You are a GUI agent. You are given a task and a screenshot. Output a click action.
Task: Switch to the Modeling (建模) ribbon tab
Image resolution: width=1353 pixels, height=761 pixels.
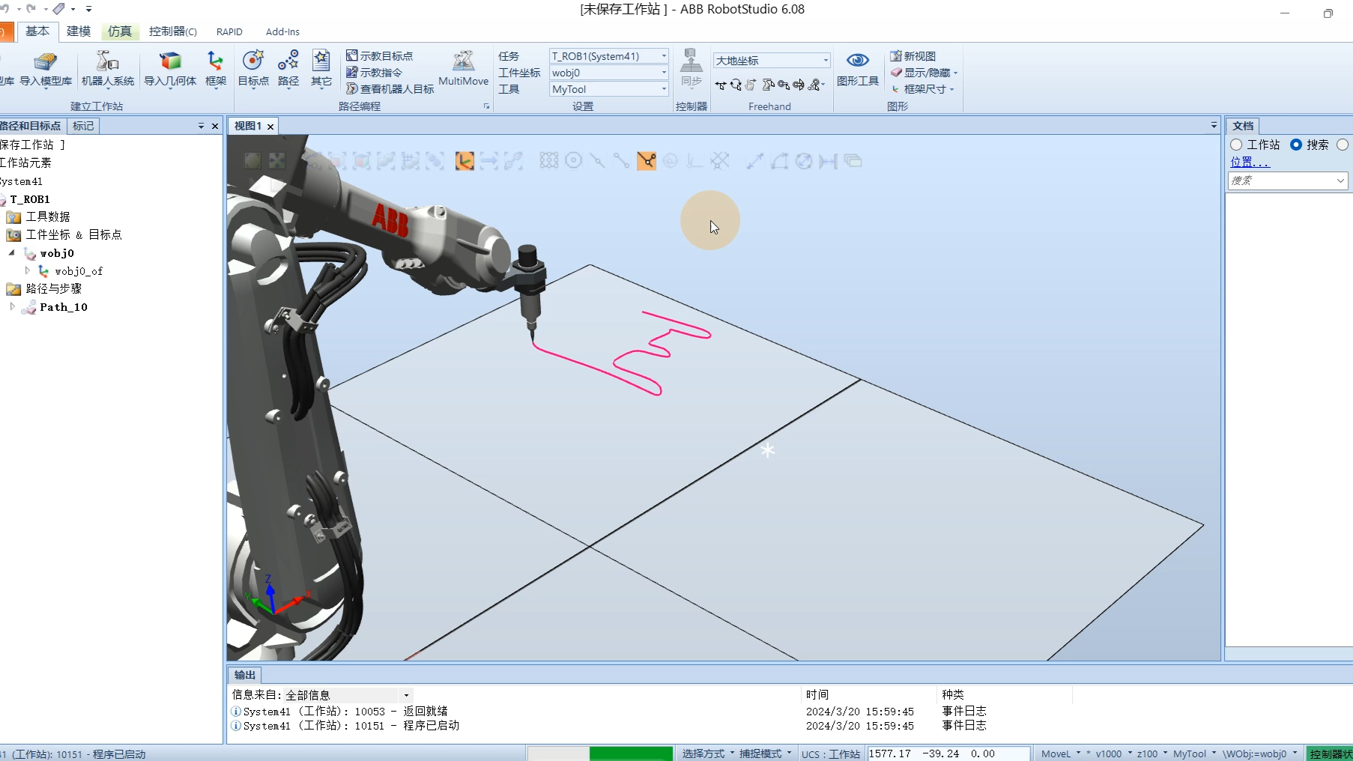coord(79,31)
